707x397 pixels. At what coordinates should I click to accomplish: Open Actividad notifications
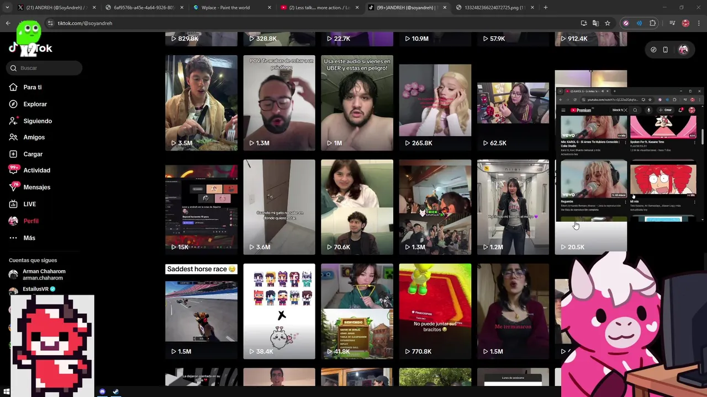(36, 170)
